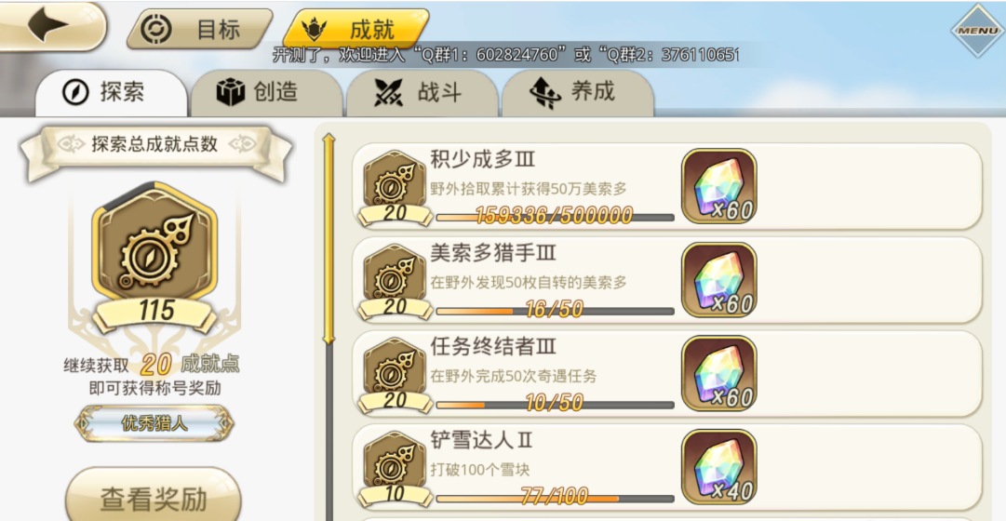The height and width of the screenshot is (521, 1006).
Task: Open the 战斗 category tab
Action: 423,93
